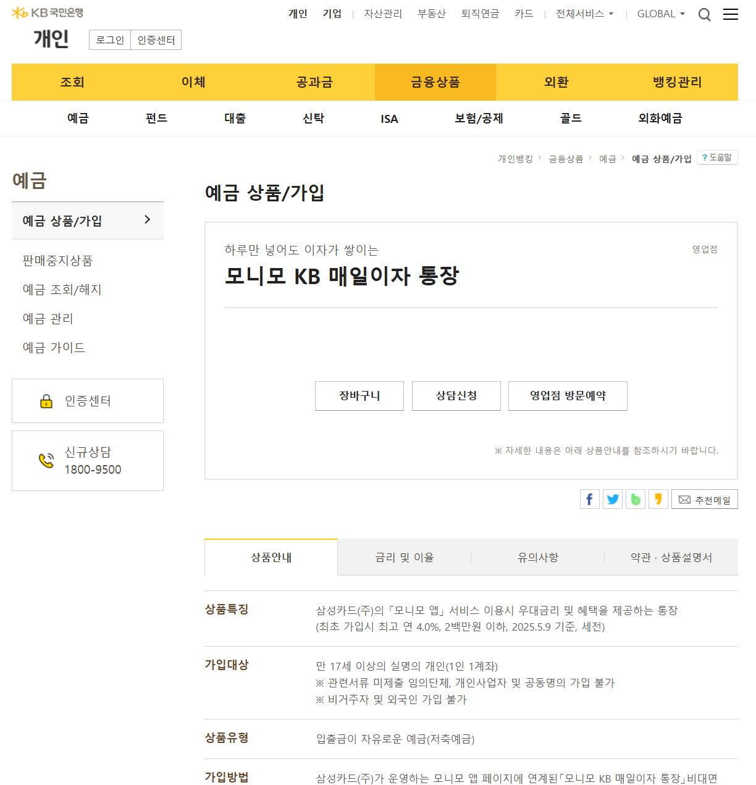
Task: Open 예금 조회/해지 sidebar link
Action: (x=62, y=290)
